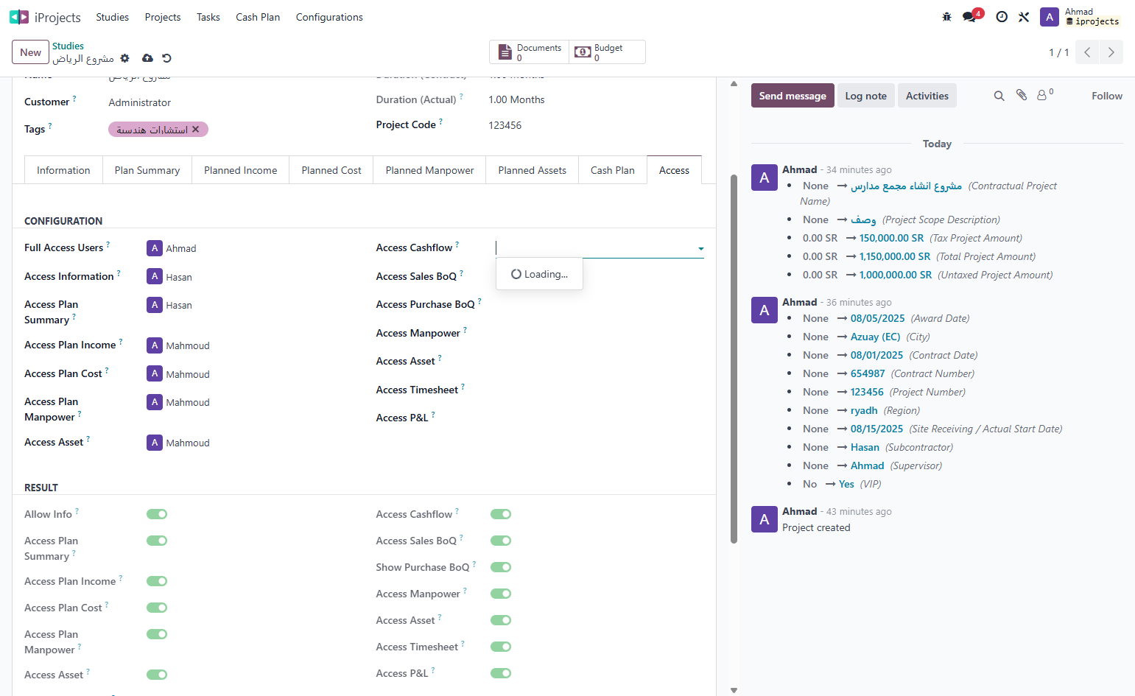This screenshot has width=1135, height=696.
Task: Click the Log note button
Action: [x=866, y=96]
